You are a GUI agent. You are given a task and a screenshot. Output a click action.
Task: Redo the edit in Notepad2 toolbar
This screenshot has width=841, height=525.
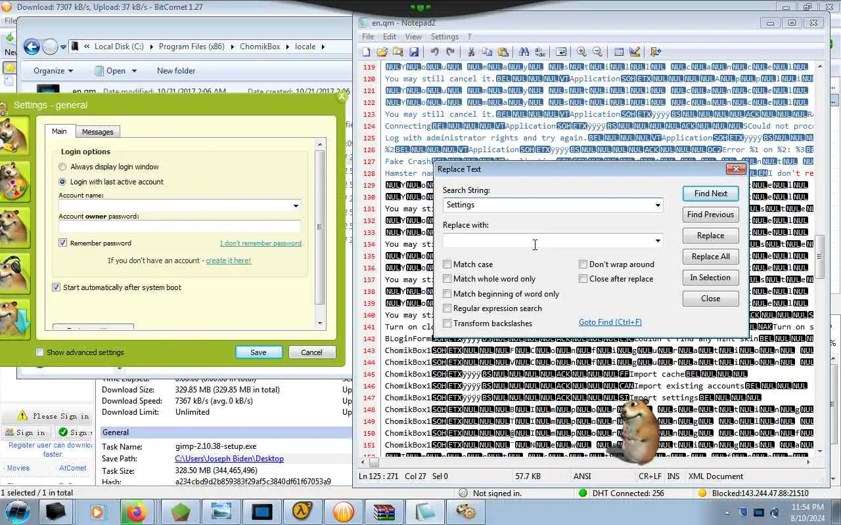coord(450,52)
